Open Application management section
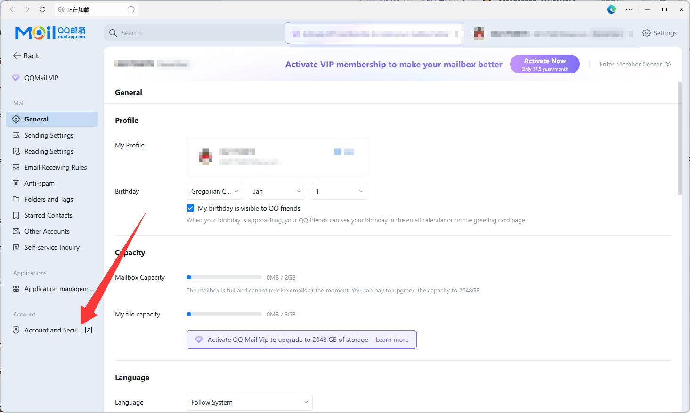This screenshot has height=413, width=690. [52, 289]
